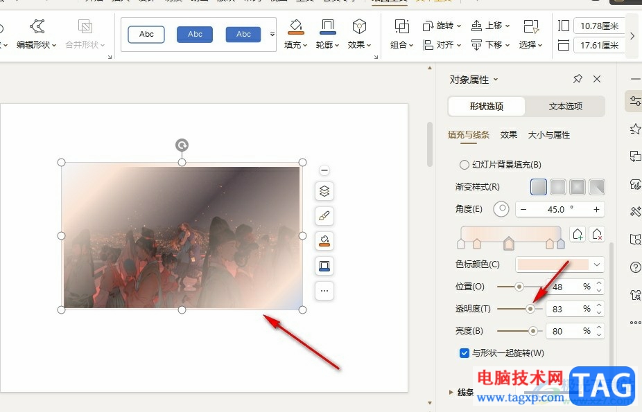Click the angle dial control

pos(501,209)
